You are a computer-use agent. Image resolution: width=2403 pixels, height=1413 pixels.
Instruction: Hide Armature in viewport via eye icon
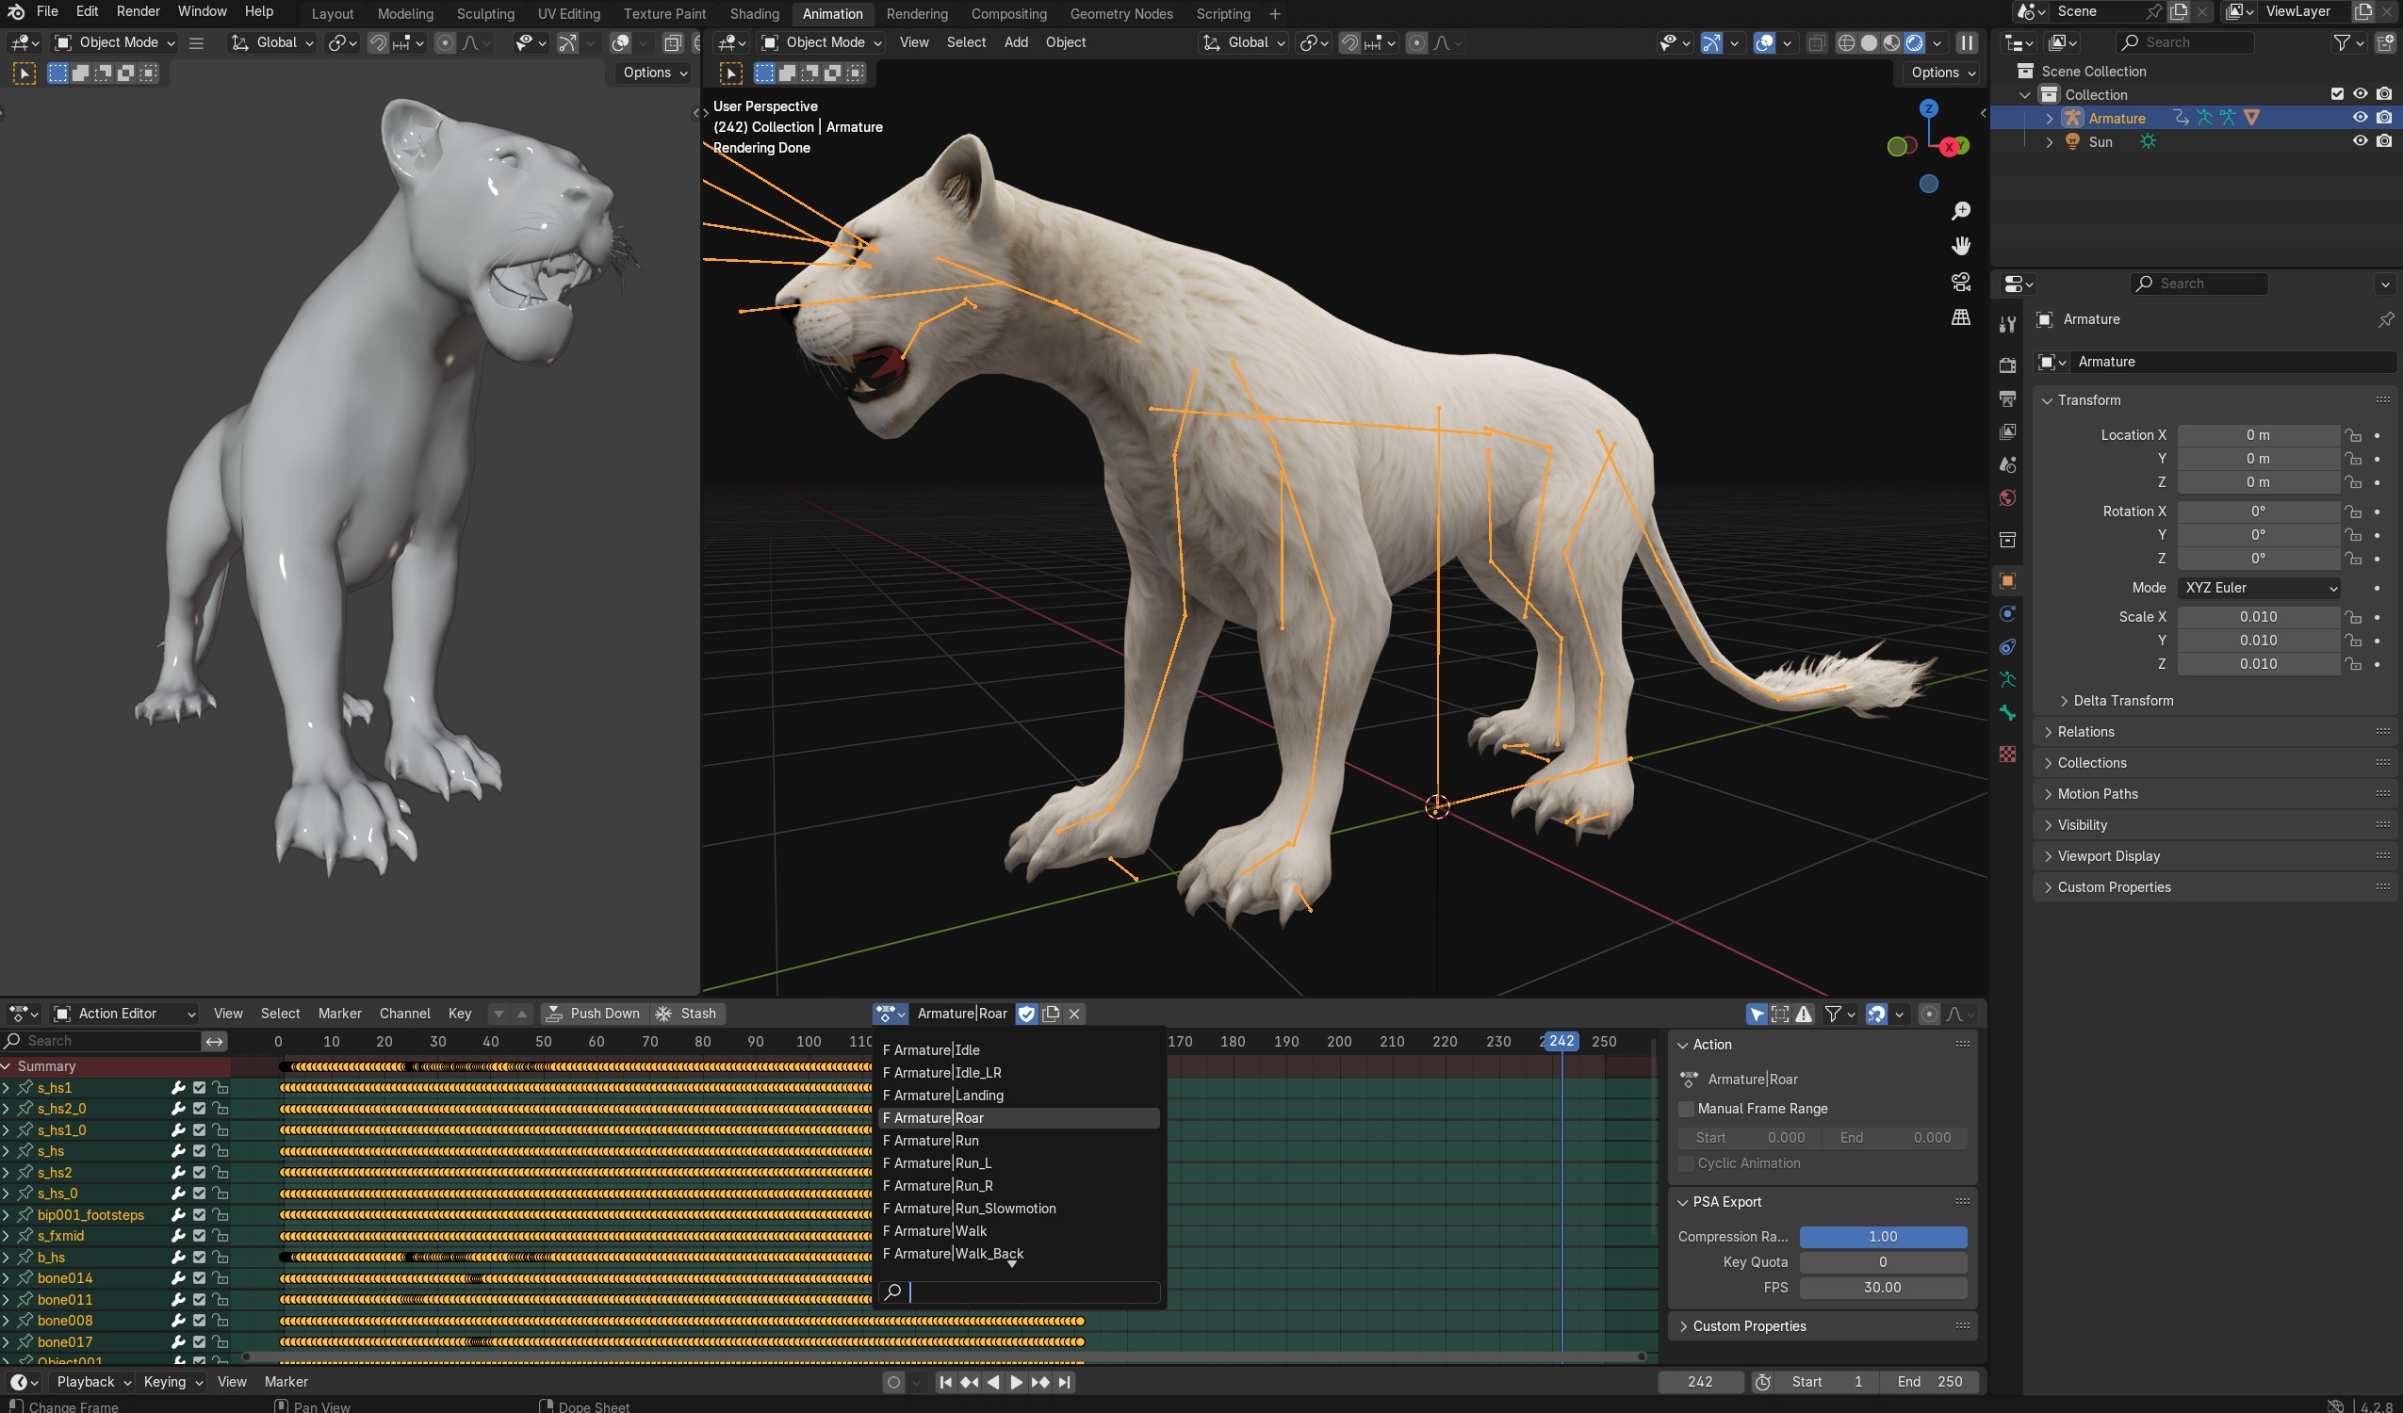pyautogui.click(x=2359, y=117)
